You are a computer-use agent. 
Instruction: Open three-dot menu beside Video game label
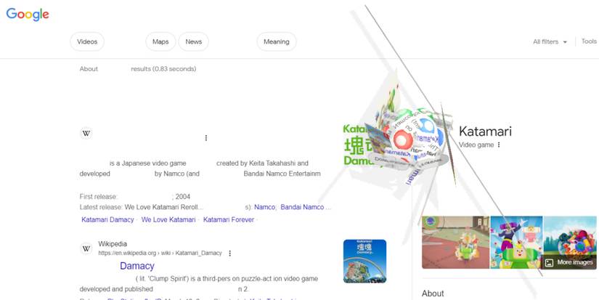point(499,145)
